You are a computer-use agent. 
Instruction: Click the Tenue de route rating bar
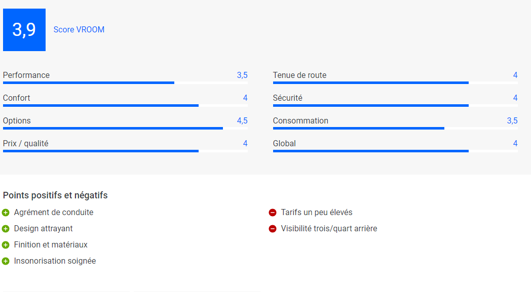[395, 82]
